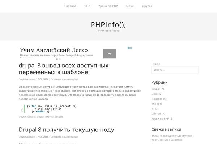Open the Главная menu item
The height and width of the screenshot is (144, 217).
pyautogui.click(x=70, y=6)
